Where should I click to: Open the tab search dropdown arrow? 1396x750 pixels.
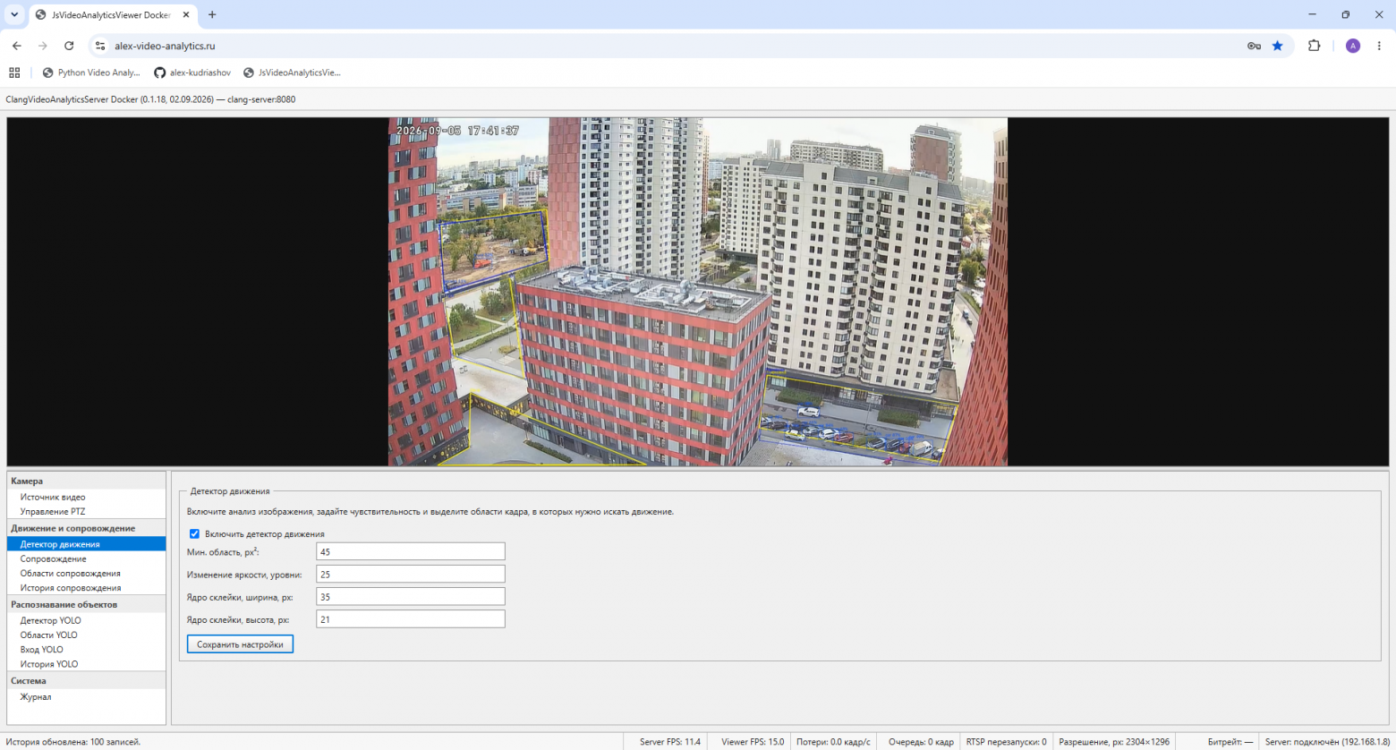coord(14,14)
